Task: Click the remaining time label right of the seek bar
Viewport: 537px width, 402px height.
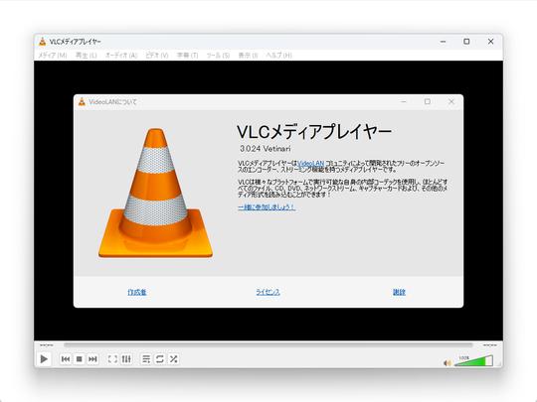Action: 489,345
